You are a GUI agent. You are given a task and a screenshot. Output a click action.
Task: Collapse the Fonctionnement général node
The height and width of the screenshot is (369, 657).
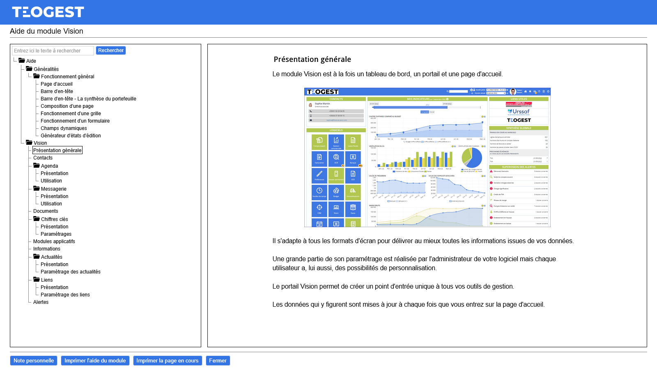click(x=37, y=76)
